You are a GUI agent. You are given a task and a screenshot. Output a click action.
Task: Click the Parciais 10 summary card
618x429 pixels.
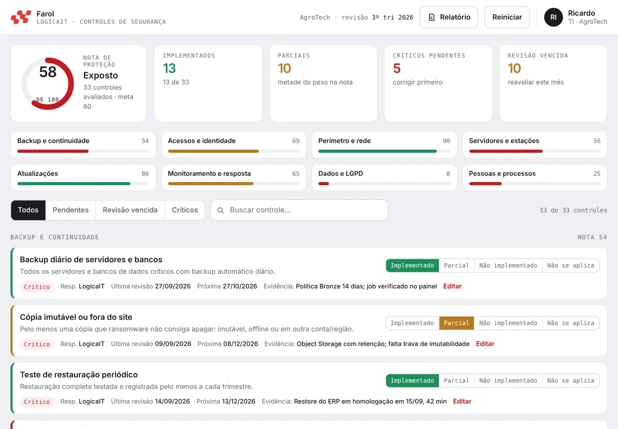pyautogui.click(x=323, y=83)
